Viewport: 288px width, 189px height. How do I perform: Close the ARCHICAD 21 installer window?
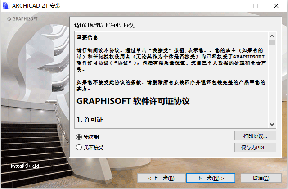(x=276, y=6)
